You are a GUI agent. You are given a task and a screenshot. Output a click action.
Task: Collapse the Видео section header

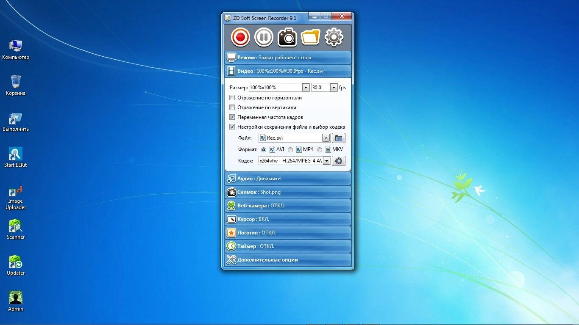[288, 71]
